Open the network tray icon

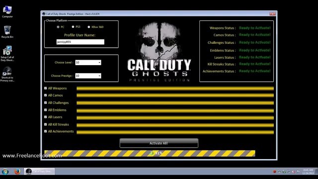[x=289, y=172]
